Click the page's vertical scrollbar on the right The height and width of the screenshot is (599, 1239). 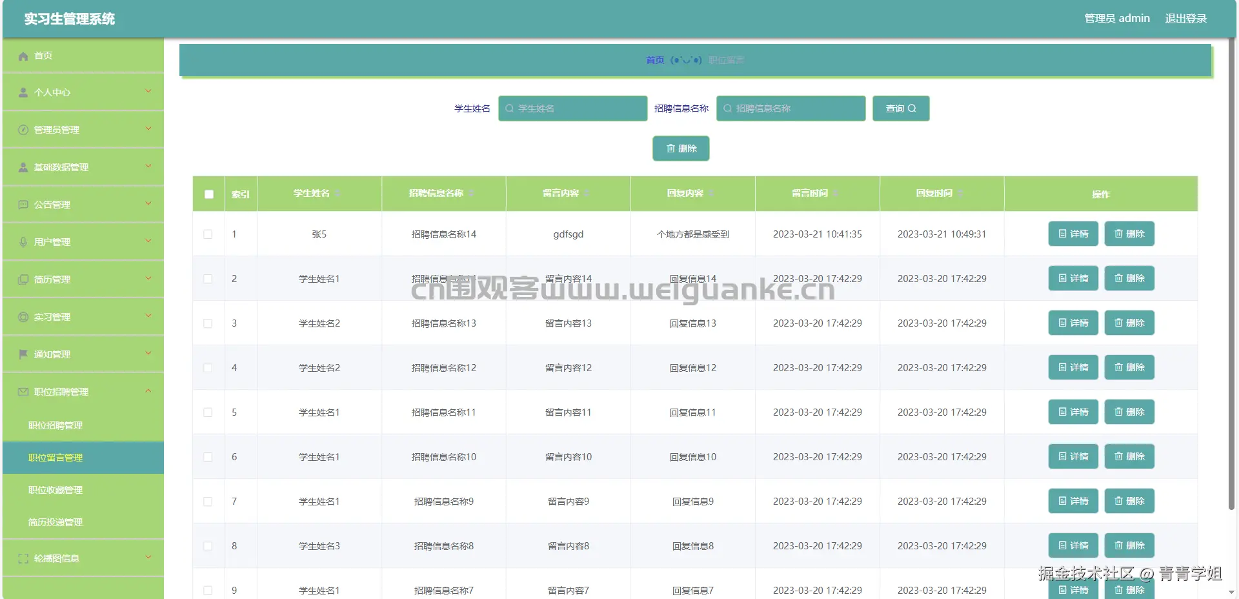[x=1231, y=274]
